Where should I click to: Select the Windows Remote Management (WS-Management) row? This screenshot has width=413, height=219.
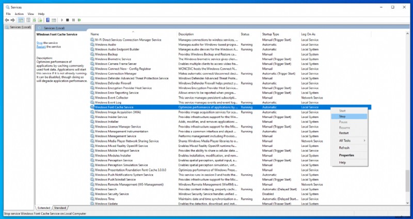point(230,184)
